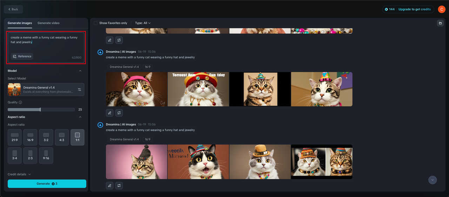Choose the 4:3 aspect ratio
This screenshot has width=449, height=197.
(x=62, y=137)
